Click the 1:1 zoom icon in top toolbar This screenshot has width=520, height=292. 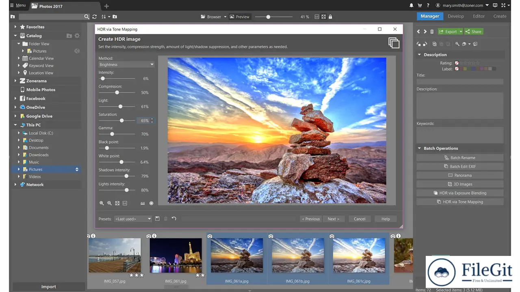click(x=316, y=17)
